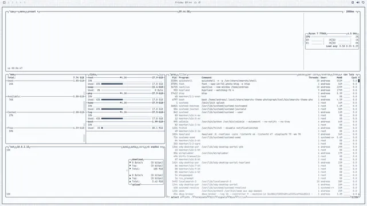This screenshot has height=206, width=367.
Task: Toggle sync option in net box
Action: pos(125,147)
